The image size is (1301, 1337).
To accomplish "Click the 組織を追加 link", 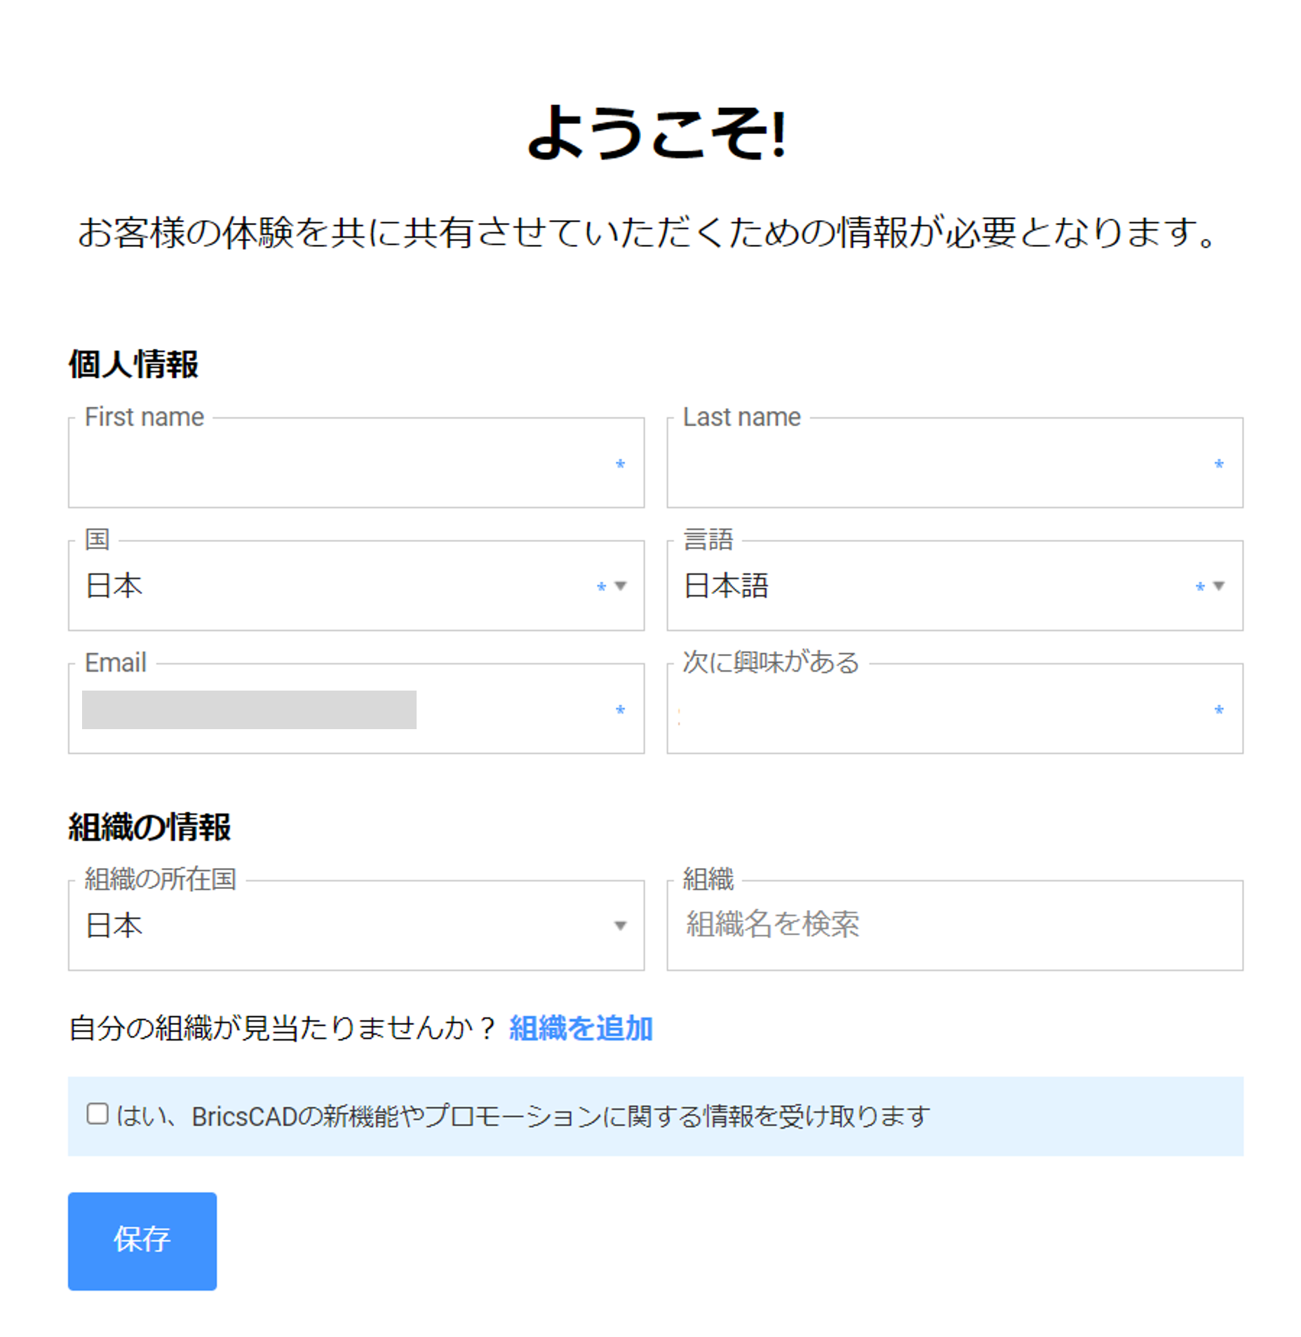I will point(581,1028).
